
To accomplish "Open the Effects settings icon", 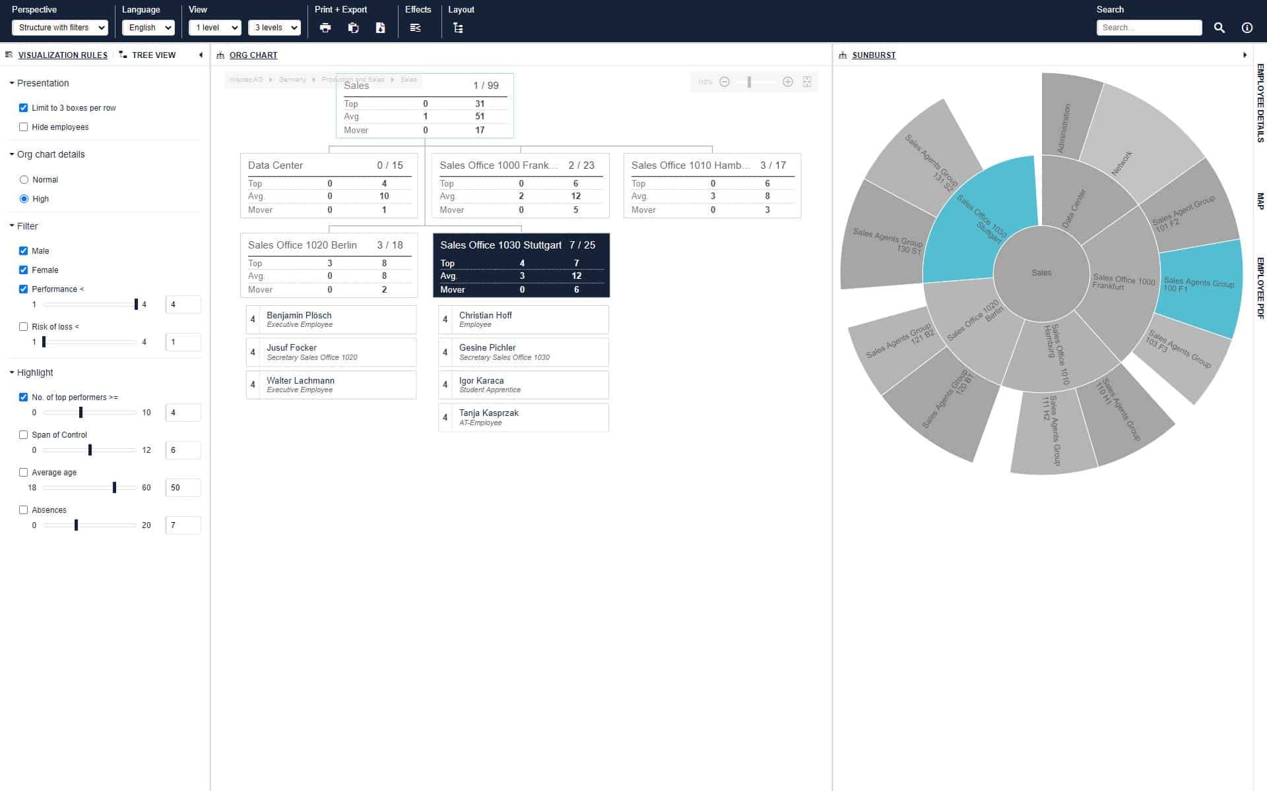I will click(x=415, y=28).
